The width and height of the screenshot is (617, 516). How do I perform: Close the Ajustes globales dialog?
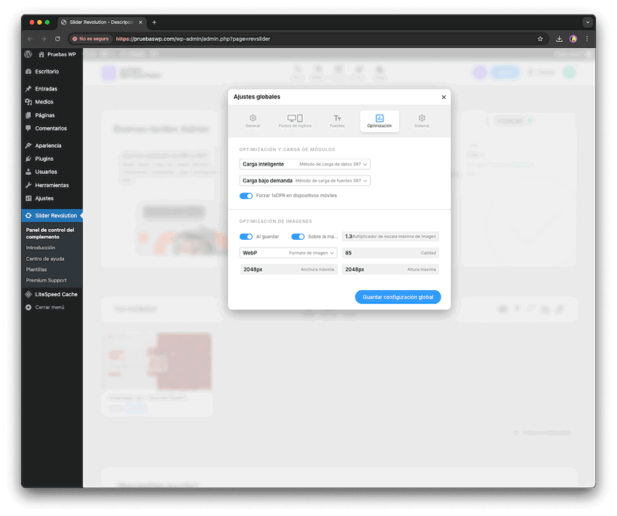[444, 97]
